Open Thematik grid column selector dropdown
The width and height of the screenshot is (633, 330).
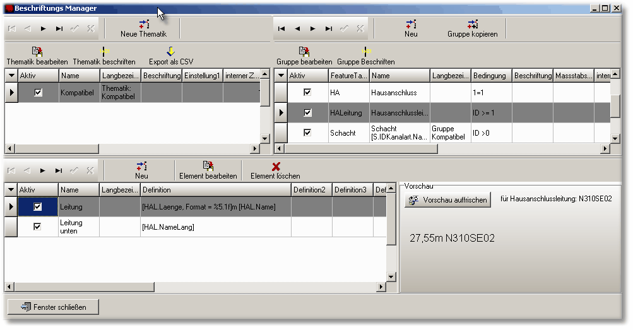pos(11,76)
